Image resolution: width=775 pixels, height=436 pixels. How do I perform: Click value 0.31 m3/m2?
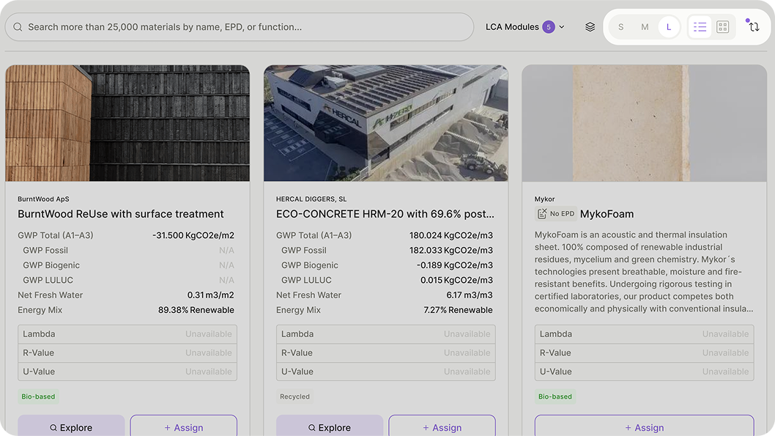(210, 295)
